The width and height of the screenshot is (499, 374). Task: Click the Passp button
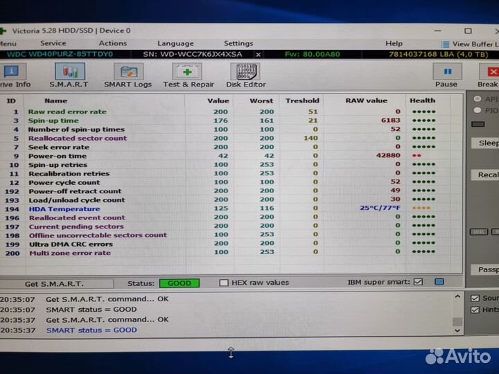tap(486, 269)
